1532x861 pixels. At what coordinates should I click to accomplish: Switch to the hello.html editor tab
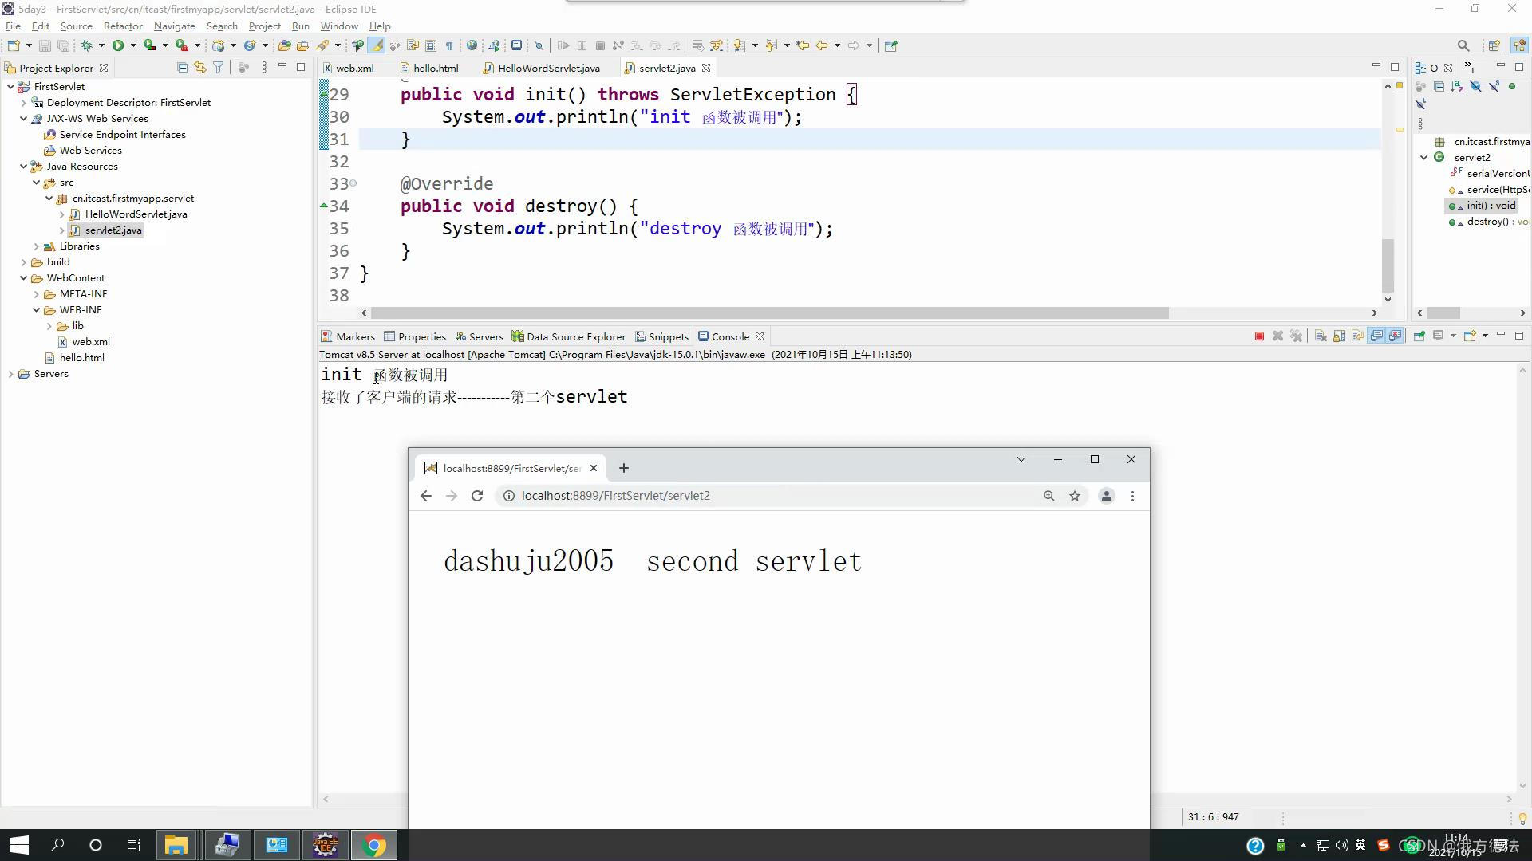435,67
